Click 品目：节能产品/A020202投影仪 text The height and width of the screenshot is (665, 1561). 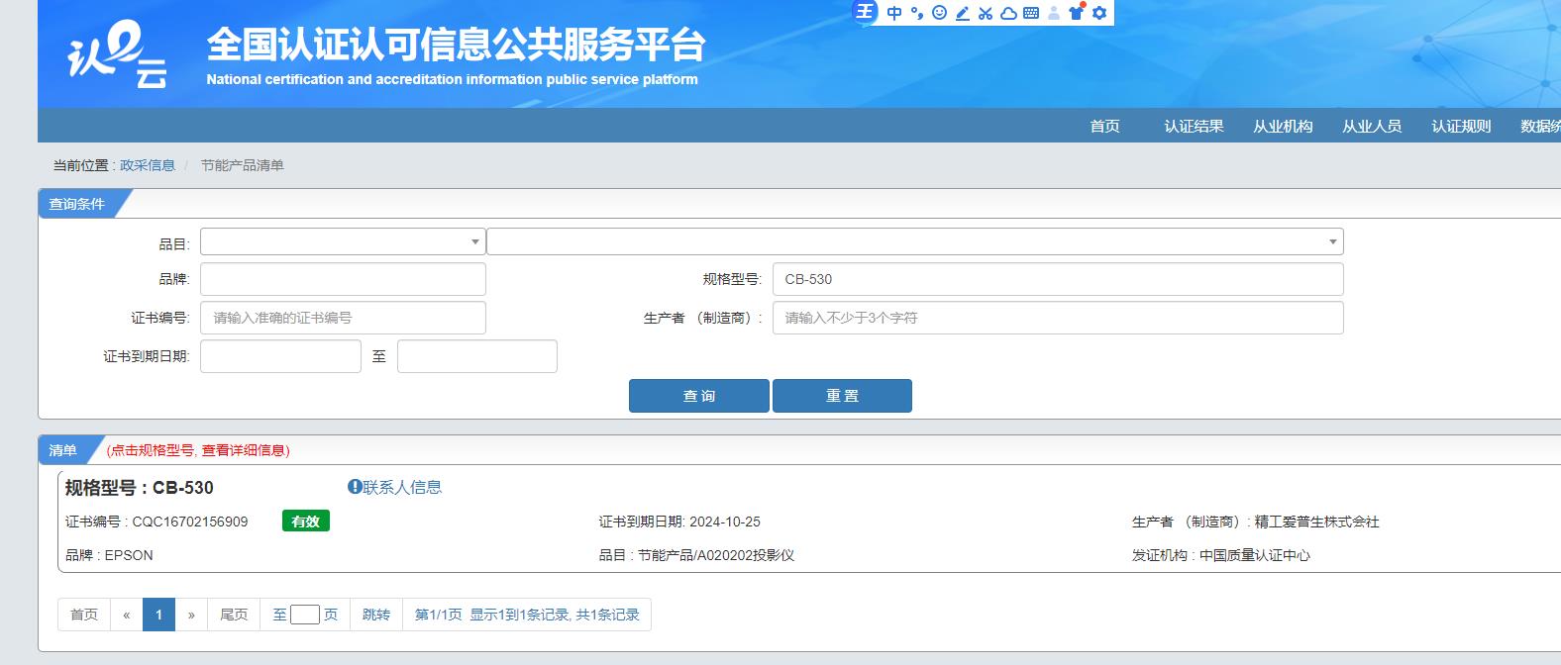[696, 555]
